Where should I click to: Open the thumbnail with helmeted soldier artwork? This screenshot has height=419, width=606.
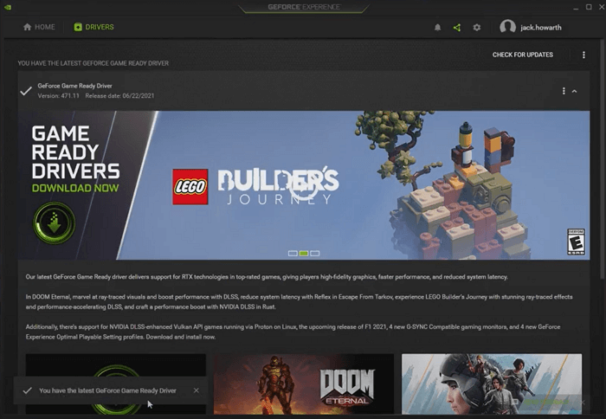pyautogui.click(x=492, y=384)
